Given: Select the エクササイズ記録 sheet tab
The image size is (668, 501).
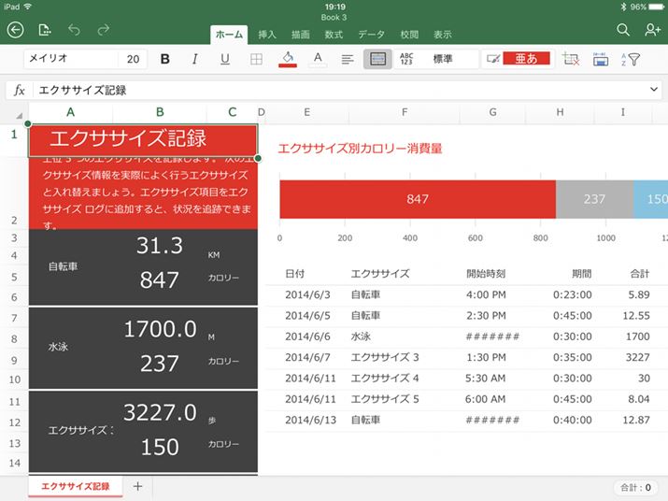Looking at the screenshot, I should pyautogui.click(x=76, y=486).
